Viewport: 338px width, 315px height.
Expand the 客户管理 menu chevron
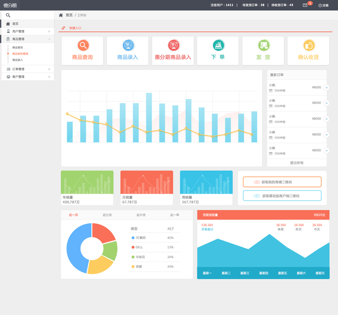pyautogui.click(x=49, y=77)
